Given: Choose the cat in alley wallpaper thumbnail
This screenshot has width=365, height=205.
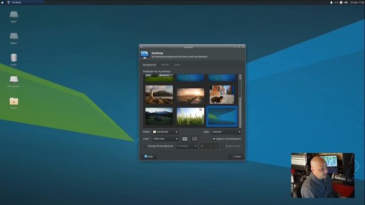Looking at the screenshot, I should pos(222,95).
